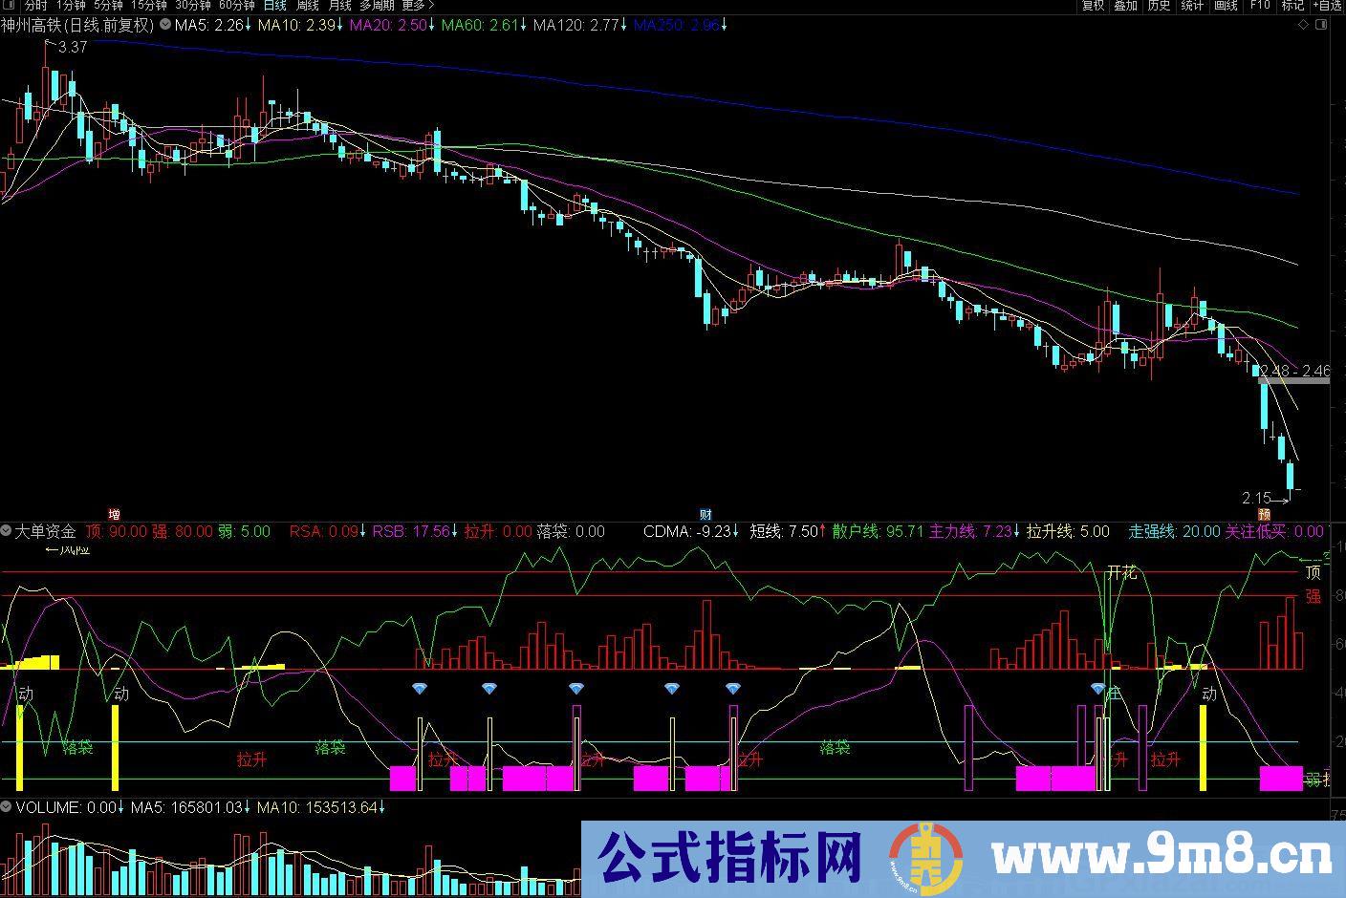The width and height of the screenshot is (1346, 898).
Task: Click the panel icon left of 分时
Action: (10, 6)
